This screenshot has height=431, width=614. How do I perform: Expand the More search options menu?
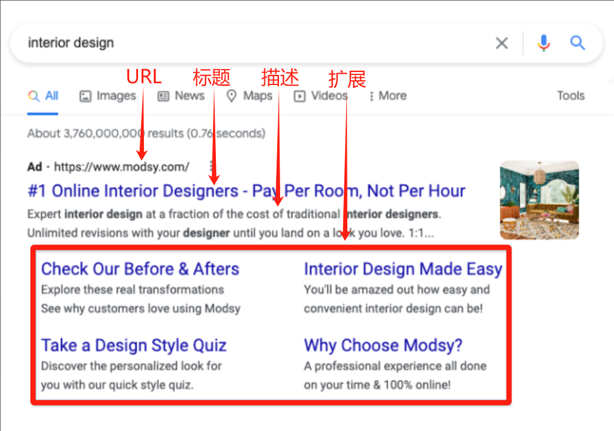388,96
